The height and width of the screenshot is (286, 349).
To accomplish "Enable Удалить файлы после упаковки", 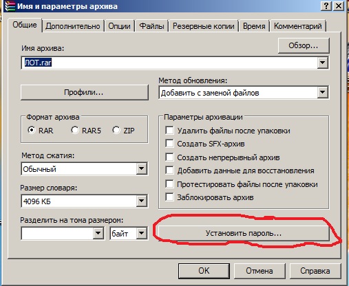I will (169, 131).
